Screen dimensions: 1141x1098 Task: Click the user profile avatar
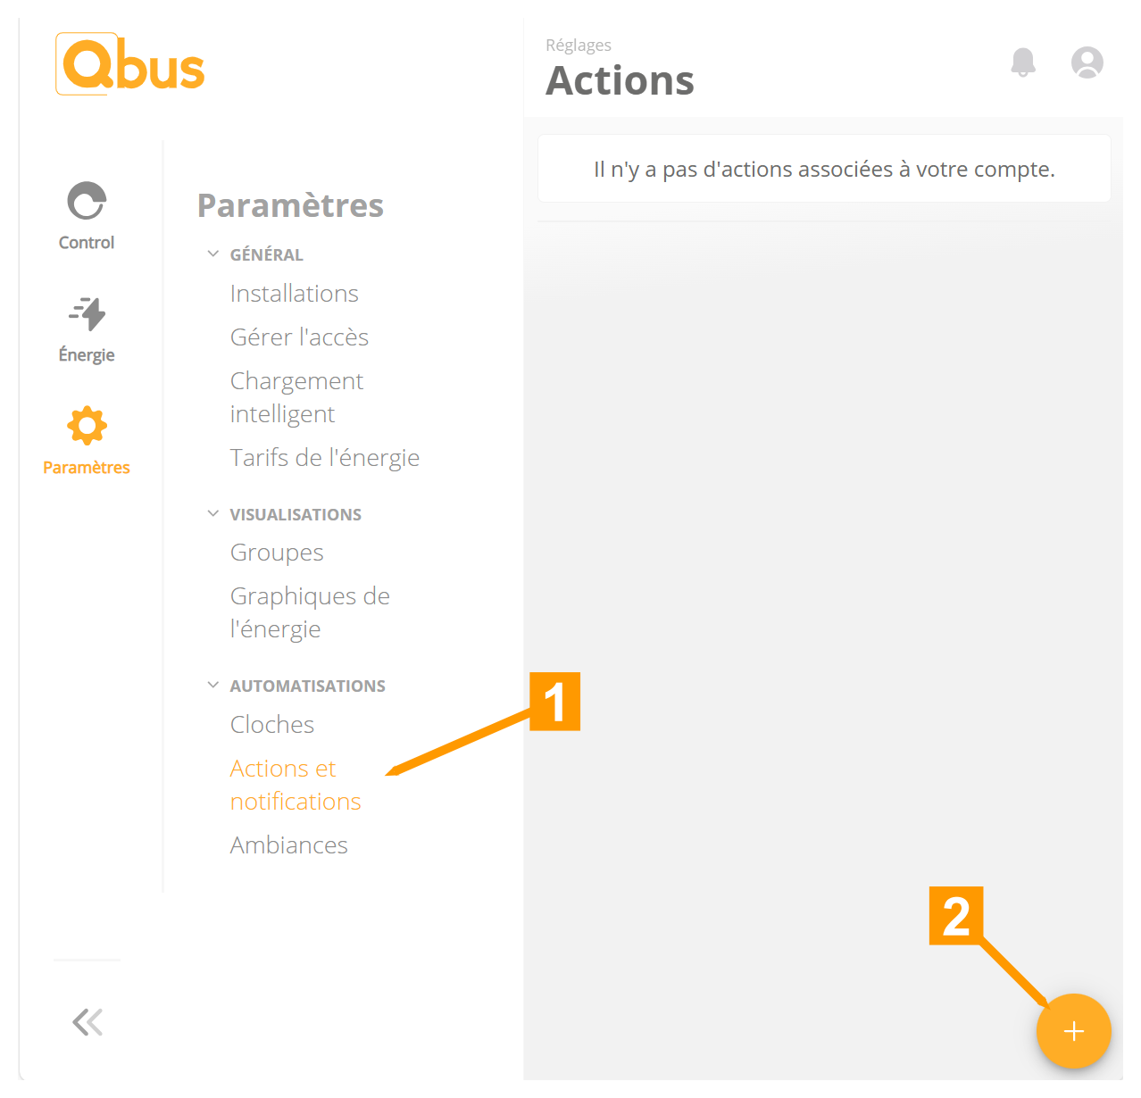(1087, 62)
